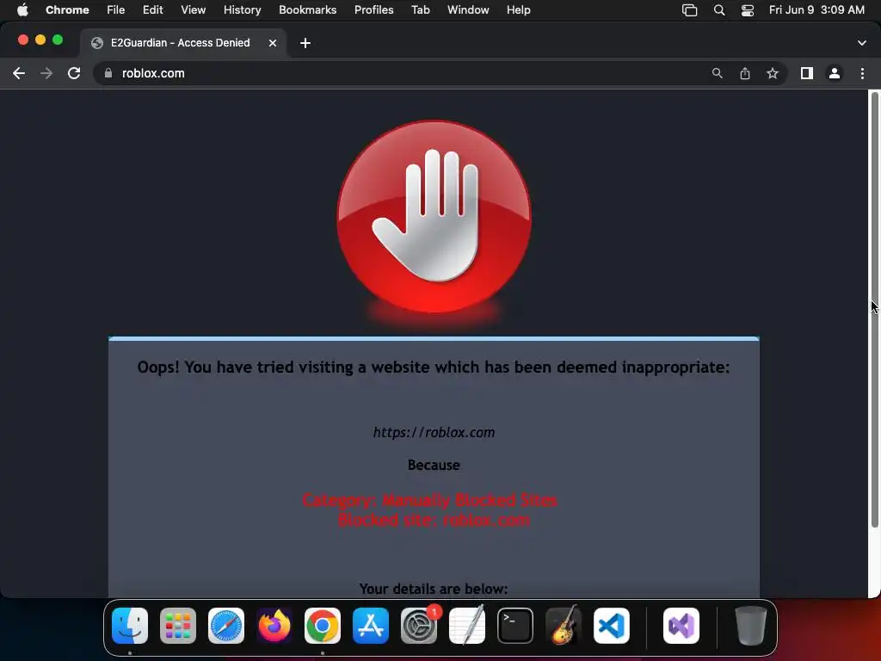Close the E2Guardian Access Denied tab
The width and height of the screenshot is (881, 661).
[273, 43]
